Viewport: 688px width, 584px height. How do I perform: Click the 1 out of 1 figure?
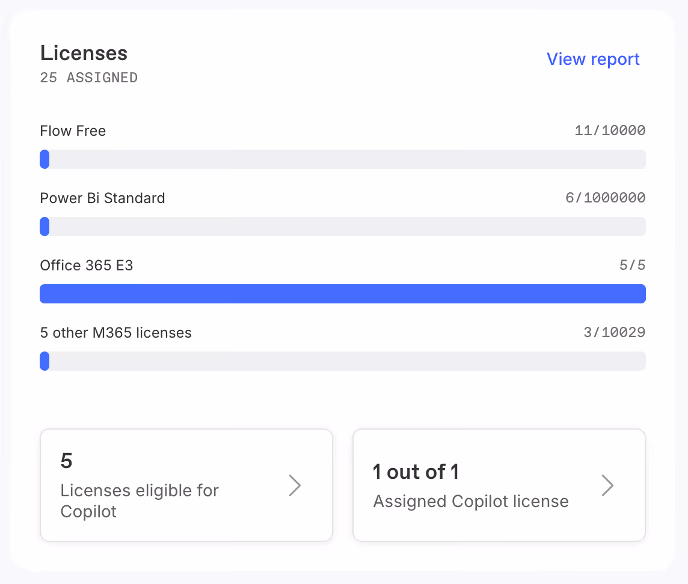point(416,472)
